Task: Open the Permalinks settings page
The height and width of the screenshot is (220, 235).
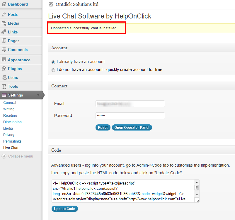Action: click(12, 141)
